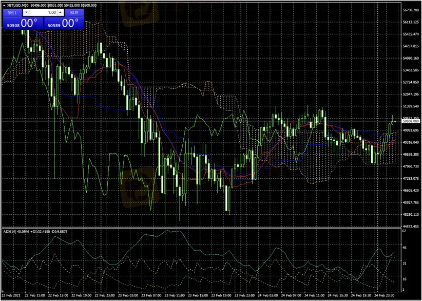Focus the 1.00 volume input field
This screenshot has width=422, height=301.
pyautogui.click(x=45, y=12)
